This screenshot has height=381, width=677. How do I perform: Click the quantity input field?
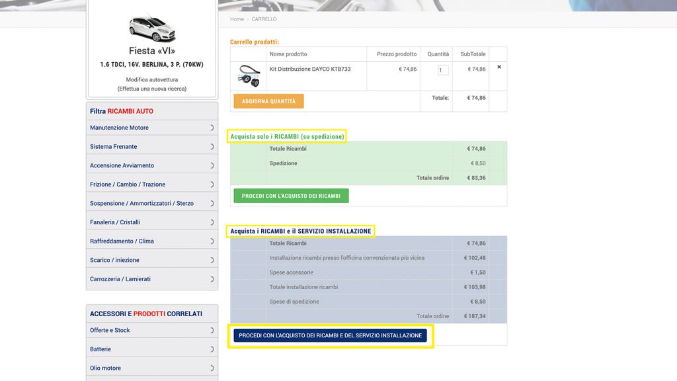pyautogui.click(x=443, y=70)
